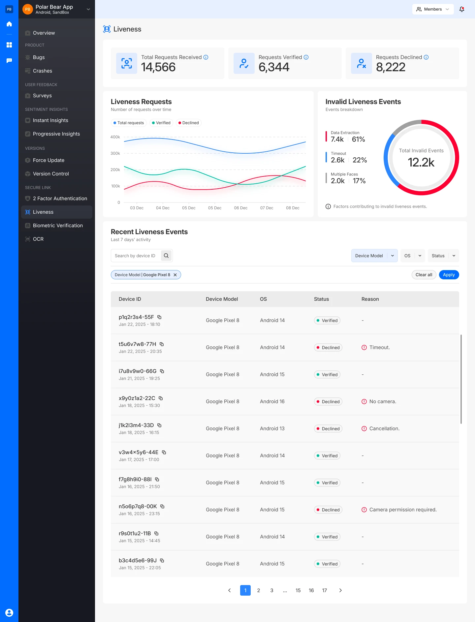Click the Apply filters button

click(x=449, y=275)
